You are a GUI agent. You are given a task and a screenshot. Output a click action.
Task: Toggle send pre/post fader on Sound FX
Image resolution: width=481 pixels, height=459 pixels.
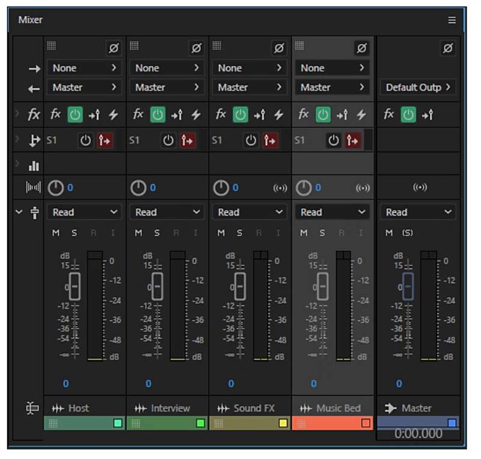(270, 141)
